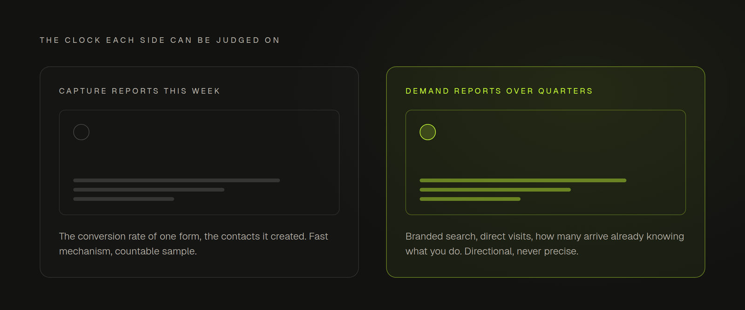Click the Demand card's green placeholder preview panel
Image resolution: width=745 pixels, height=310 pixels.
[x=546, y=162]
